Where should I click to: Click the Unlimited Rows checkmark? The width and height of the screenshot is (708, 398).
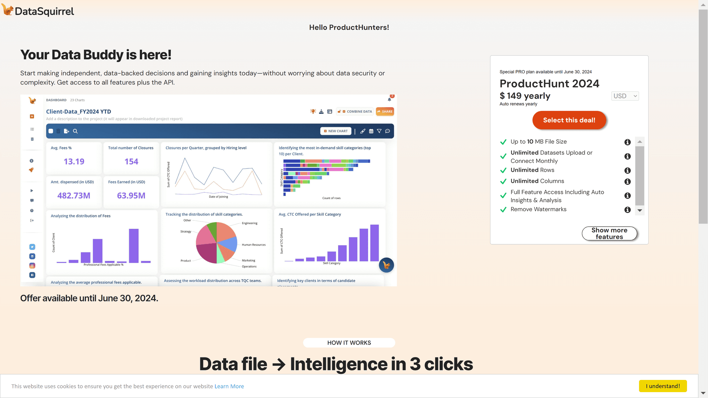tap(503, 170)
